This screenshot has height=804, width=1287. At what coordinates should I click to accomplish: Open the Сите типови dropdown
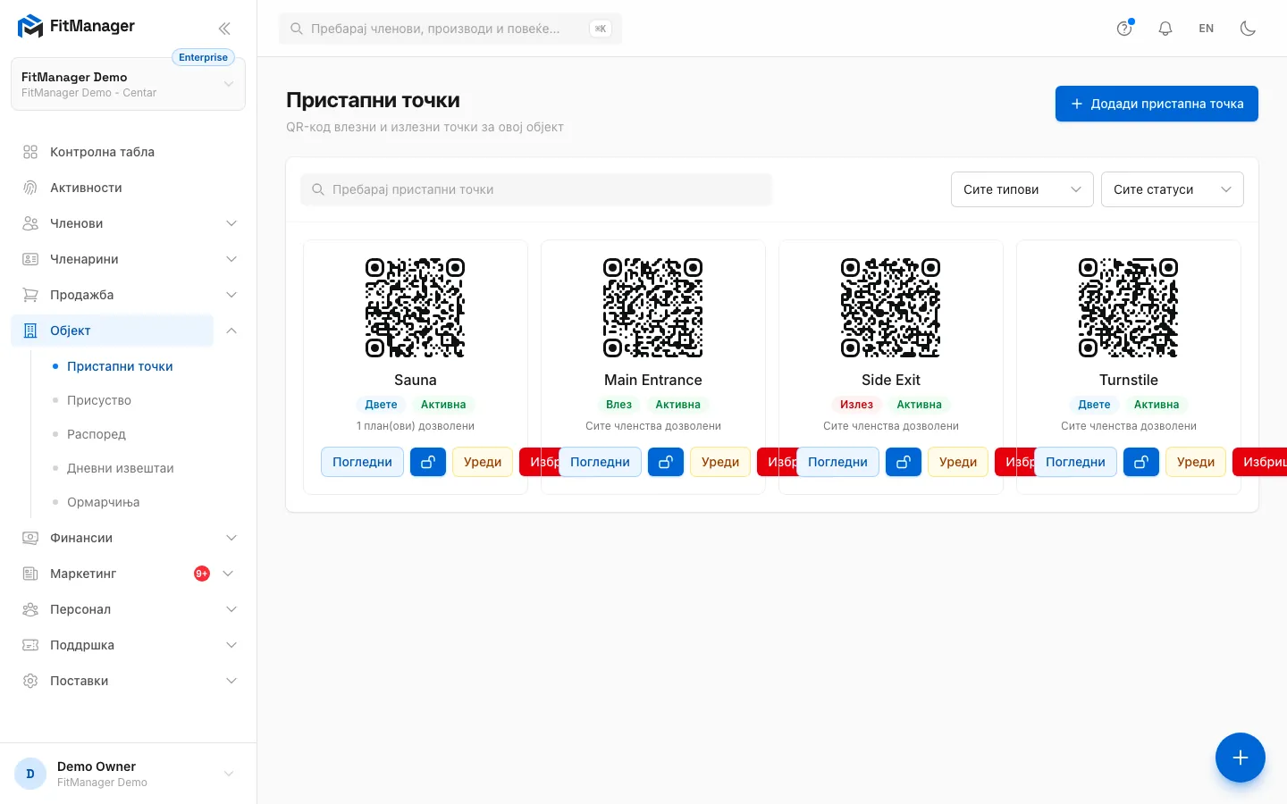click(x=1022, y=189)
